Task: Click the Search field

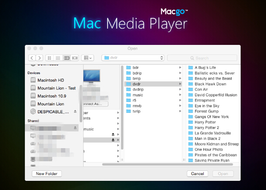Action: pyautogui.click(x=202, y=58)
